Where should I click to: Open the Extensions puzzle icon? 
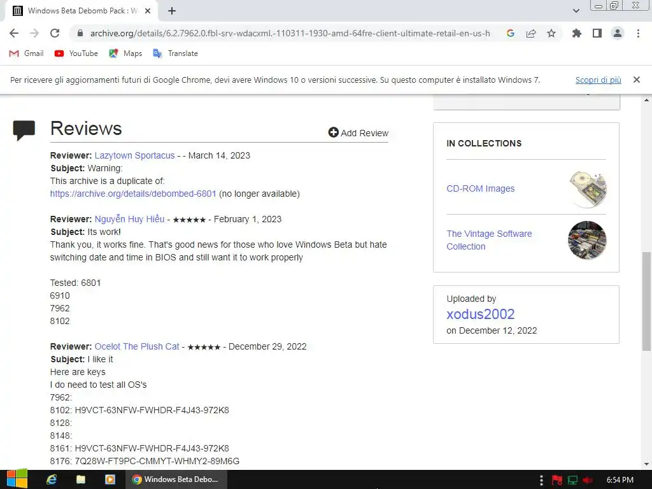[x=577, y=33]
